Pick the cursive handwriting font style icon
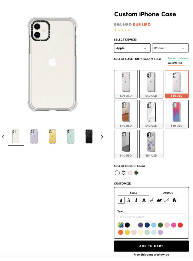 click(167, 200)
